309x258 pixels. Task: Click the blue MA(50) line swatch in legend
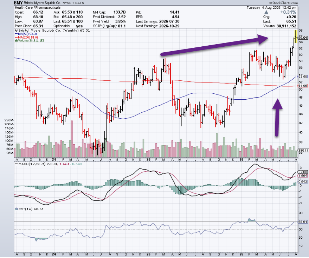16,34
